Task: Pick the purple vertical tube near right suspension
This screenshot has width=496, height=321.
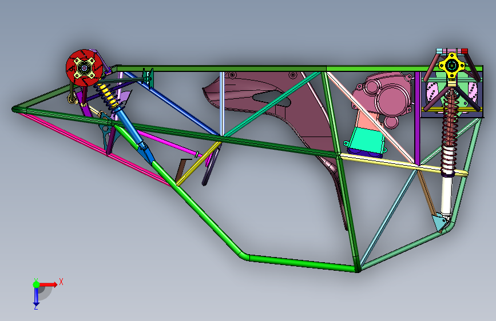Action: point(417,118)
